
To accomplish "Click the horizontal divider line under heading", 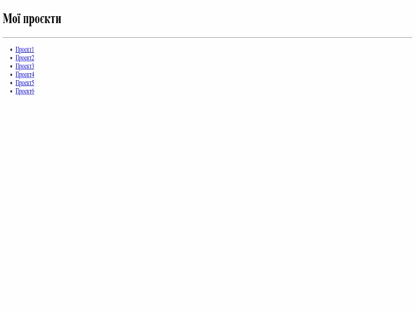I will tap(207, 38).
